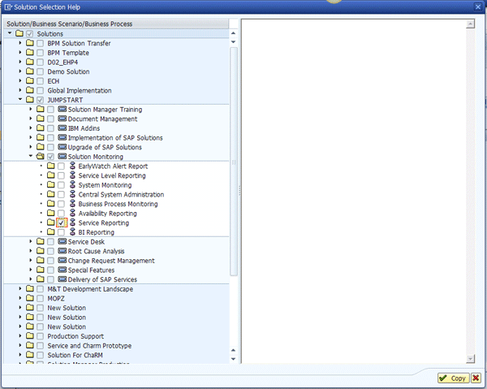Click the right pane scroll down arrow
Image resolution: width=487 pixels, height=389 pixels.
[x=471, y=359]
